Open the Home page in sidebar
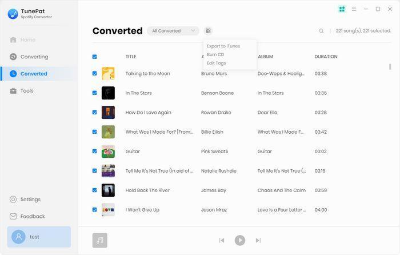Screen dimensions: 400x255 click(22, 40)
